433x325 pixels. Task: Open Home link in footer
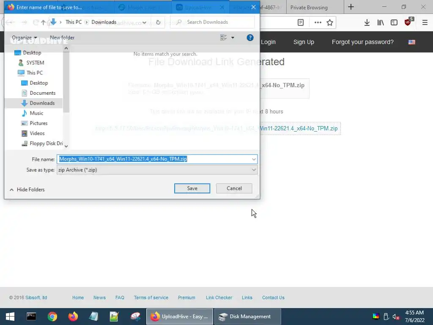[78, 297]
